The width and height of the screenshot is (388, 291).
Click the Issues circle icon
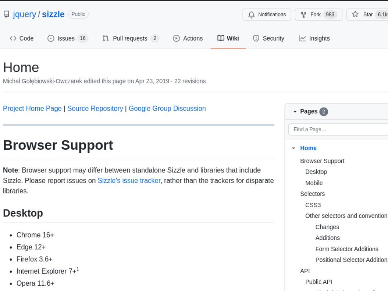coord(51,38)
